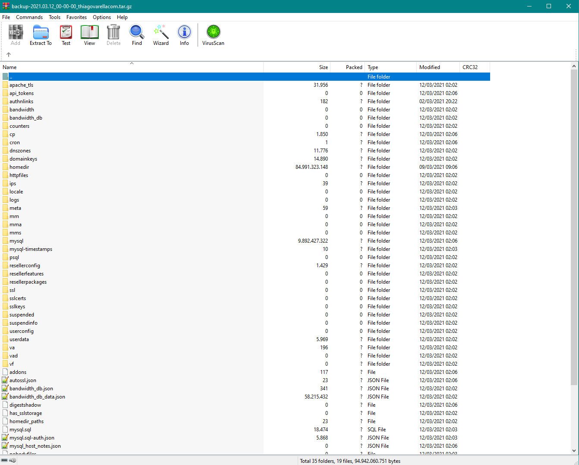Viewport: 579px width, 465px height.
Task: Open the Help menu
Action: click(x=122, y=17)
